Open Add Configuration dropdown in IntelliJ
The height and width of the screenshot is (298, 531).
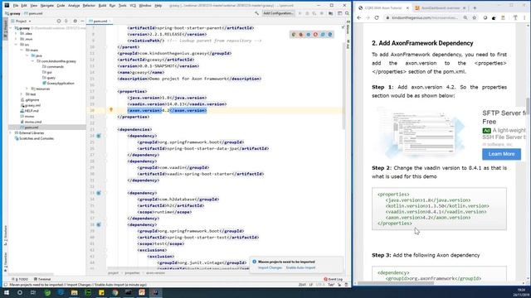pos(279,13)
